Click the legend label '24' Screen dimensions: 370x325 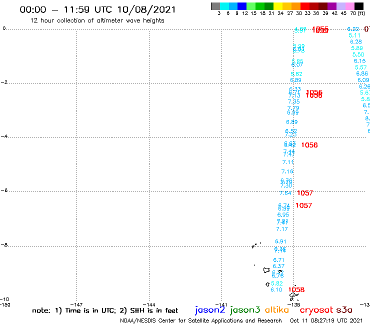(280, 13)
